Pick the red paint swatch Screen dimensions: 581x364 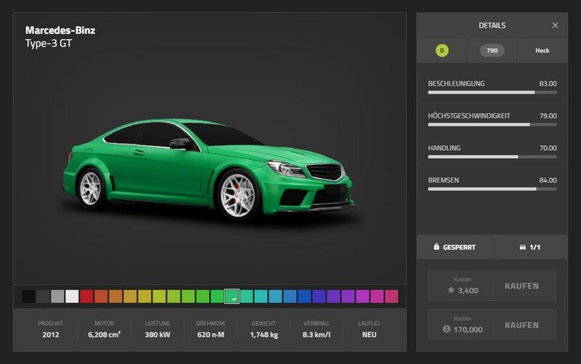point(86,296)
